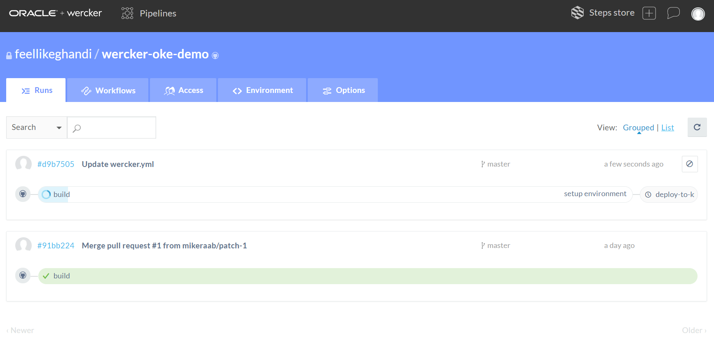The height and width of the screenshot is (345, 714).
Task: Click the Environment tab code-brackets icon
Action: [237, 91]
